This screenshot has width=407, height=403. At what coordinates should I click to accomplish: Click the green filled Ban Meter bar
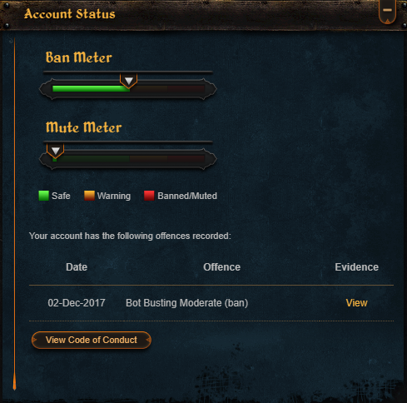pos(91,89)
